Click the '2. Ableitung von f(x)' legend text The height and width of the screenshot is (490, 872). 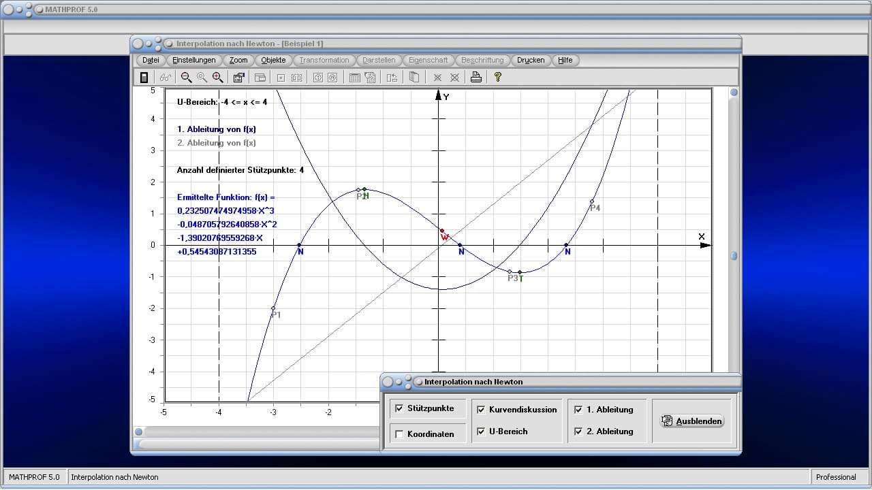[217, 143]
